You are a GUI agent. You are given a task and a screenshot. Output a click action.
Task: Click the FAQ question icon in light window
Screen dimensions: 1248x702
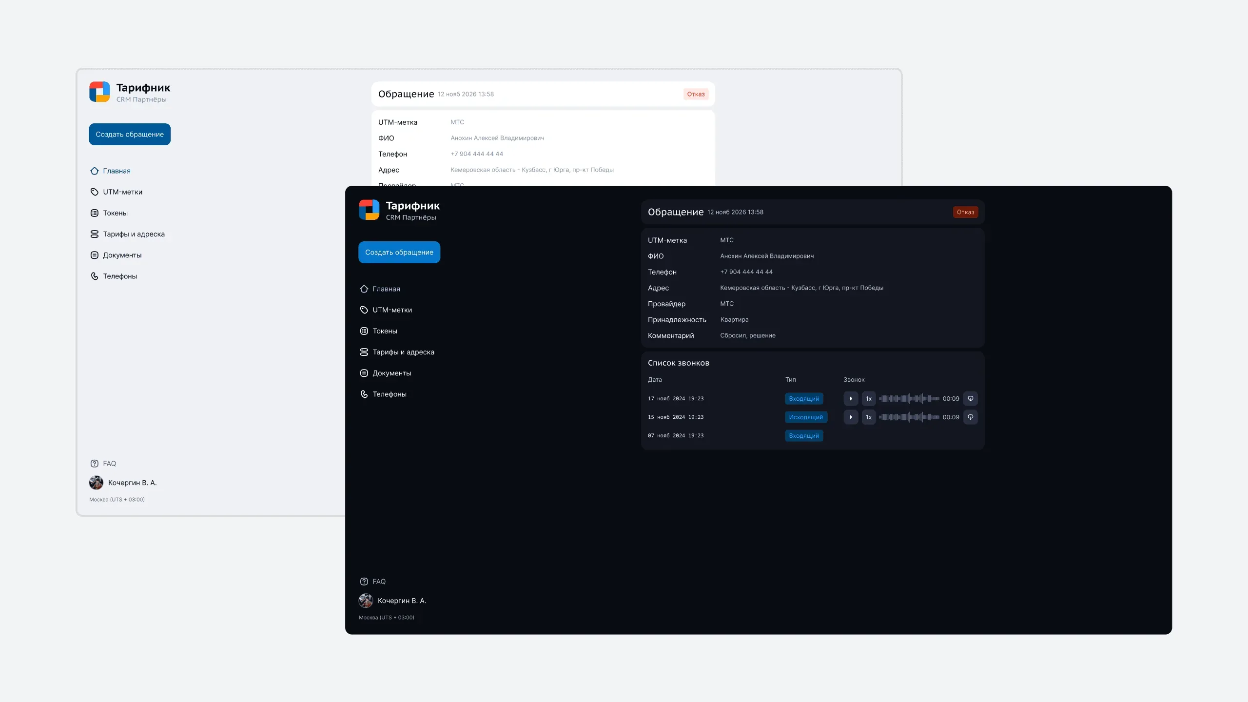coord(94,464)
